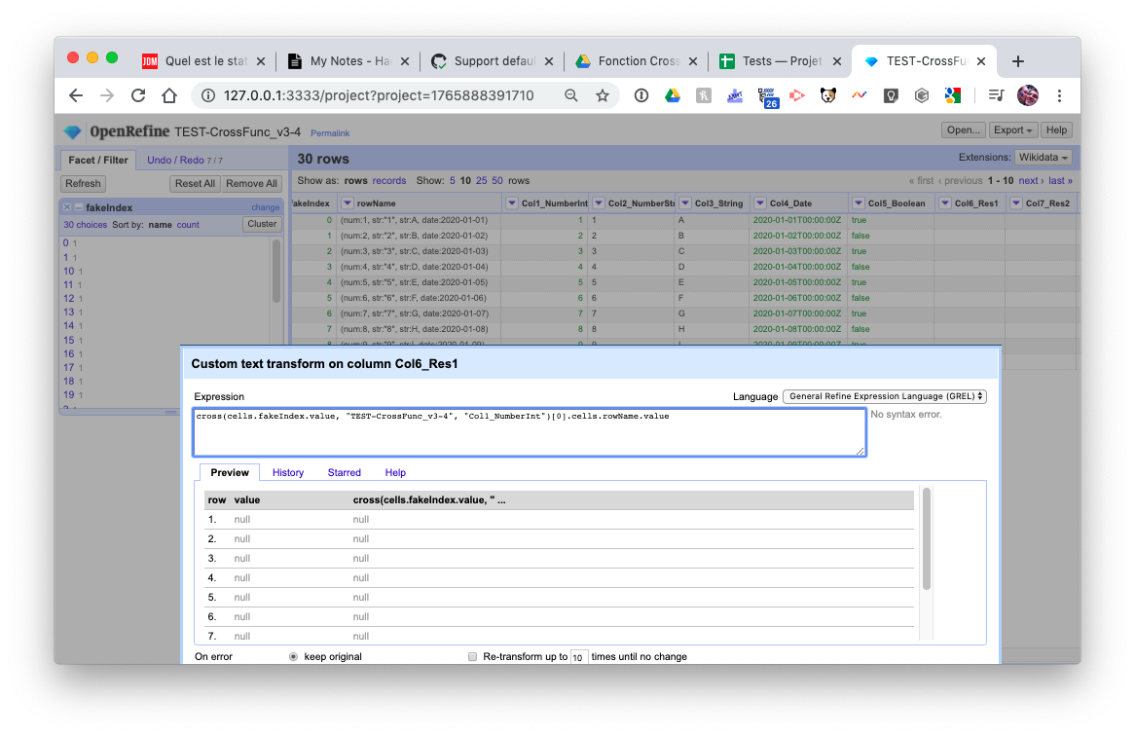Viewport: 1135px width, 736px height.
Task: Open rowName column dropdown menu
Action: 348,203
